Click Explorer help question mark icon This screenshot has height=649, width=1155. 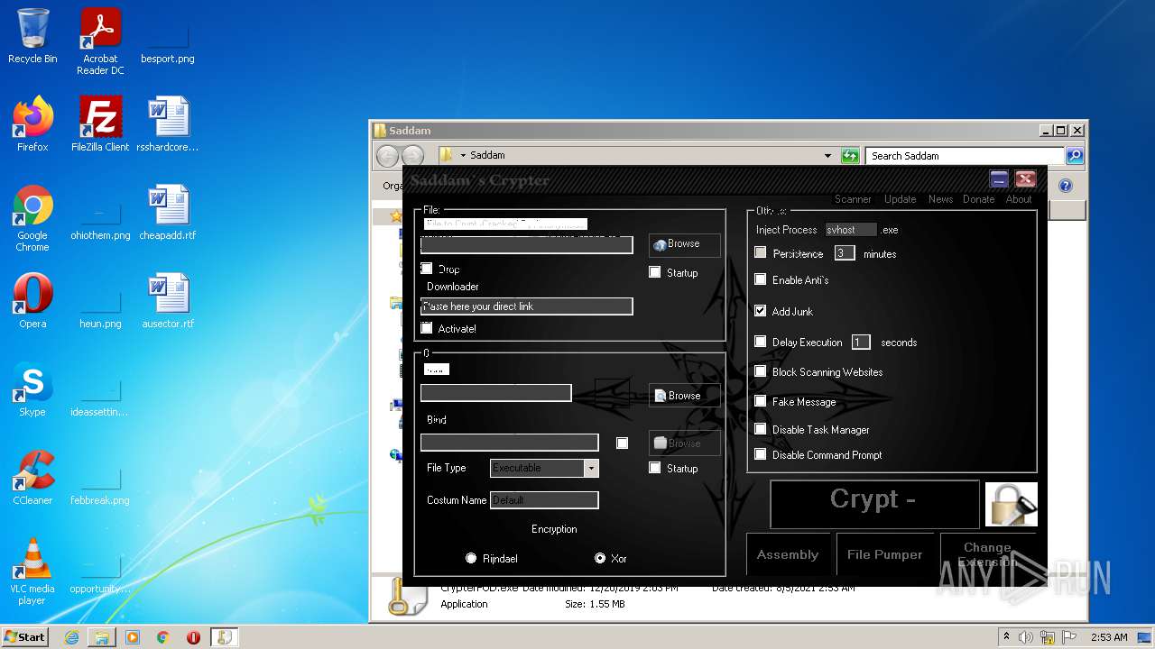[1066, 186]
